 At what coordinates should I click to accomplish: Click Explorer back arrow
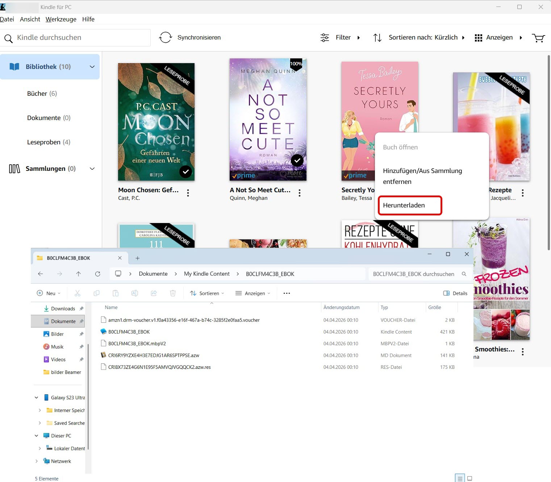tap(41, 274)
